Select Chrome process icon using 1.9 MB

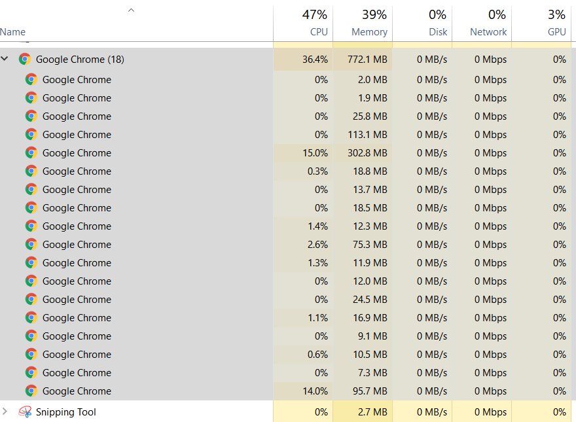(x=31, y=97)
